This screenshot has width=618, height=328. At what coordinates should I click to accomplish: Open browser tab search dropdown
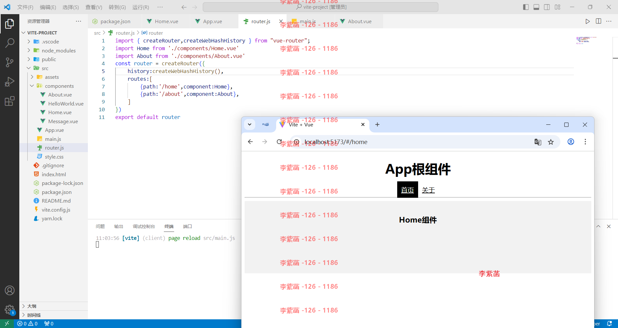[249, 124]
